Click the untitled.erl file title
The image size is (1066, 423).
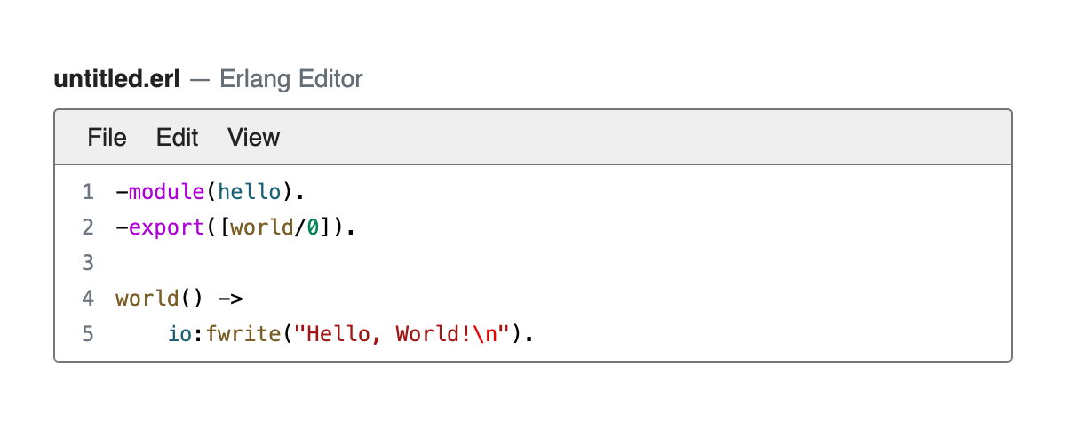117,80
